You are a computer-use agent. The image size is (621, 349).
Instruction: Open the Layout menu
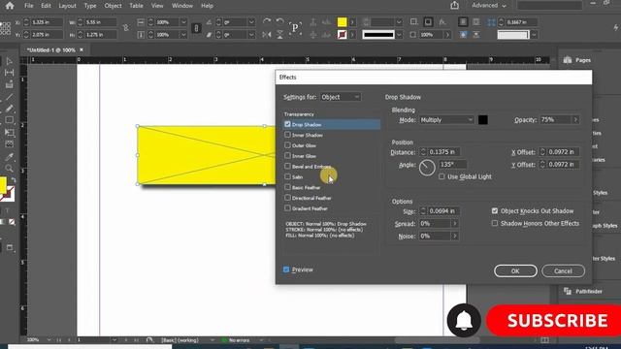67,6
